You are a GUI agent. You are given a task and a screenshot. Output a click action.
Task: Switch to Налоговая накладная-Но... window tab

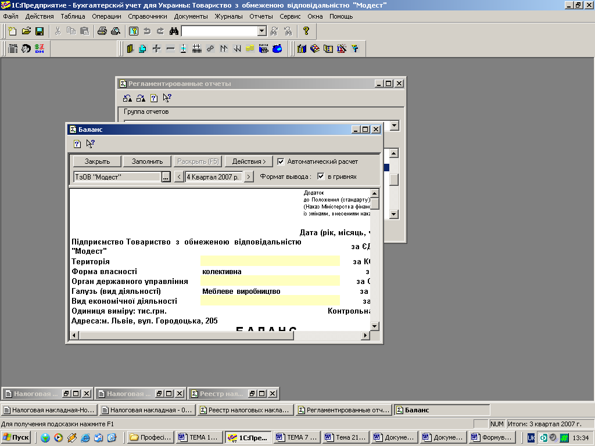tap(49, 410)
